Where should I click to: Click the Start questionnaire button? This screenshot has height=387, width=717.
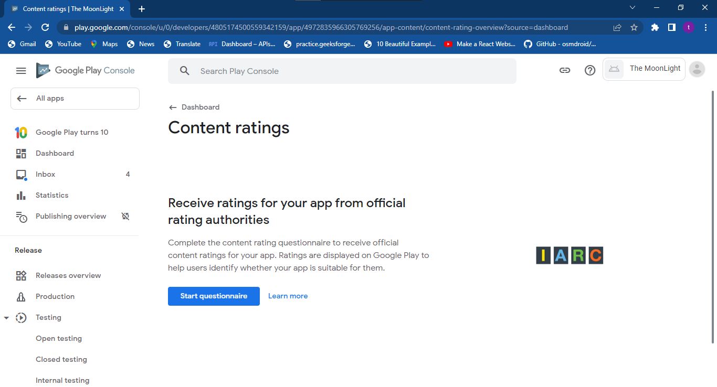pos(214,296)
